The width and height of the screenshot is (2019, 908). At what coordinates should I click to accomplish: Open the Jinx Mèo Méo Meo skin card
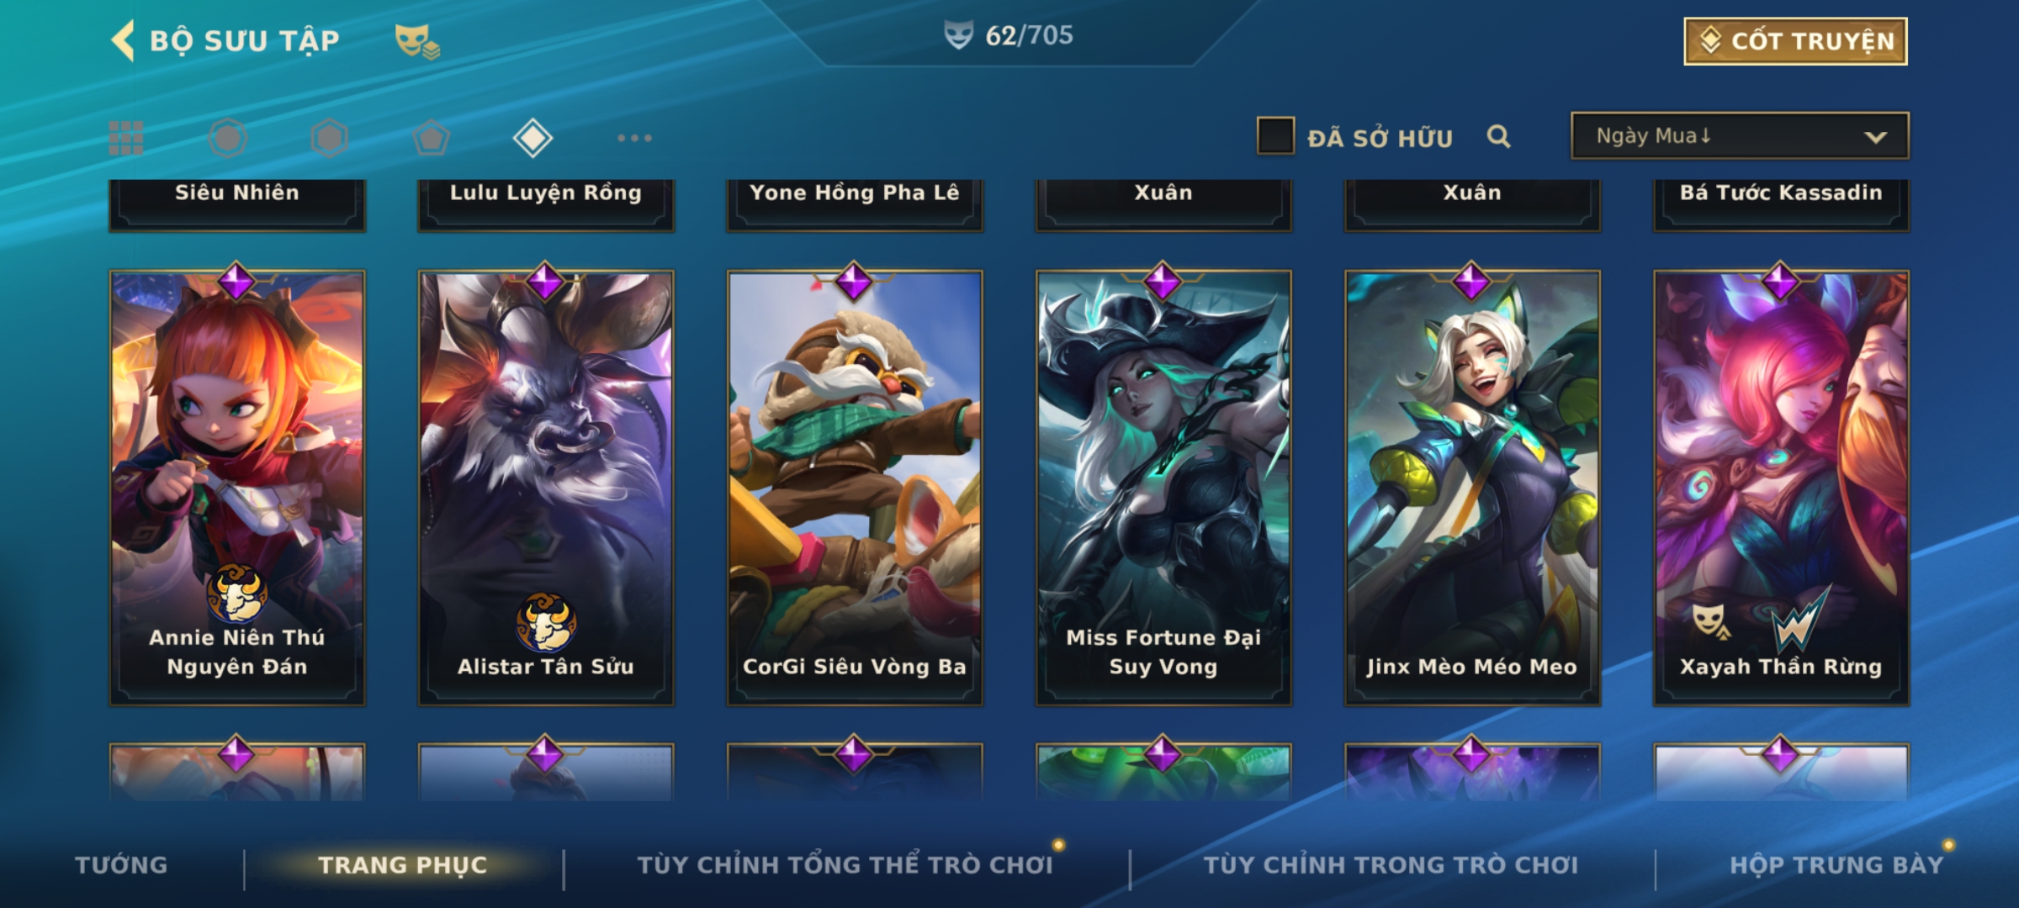pos(1472,488)
